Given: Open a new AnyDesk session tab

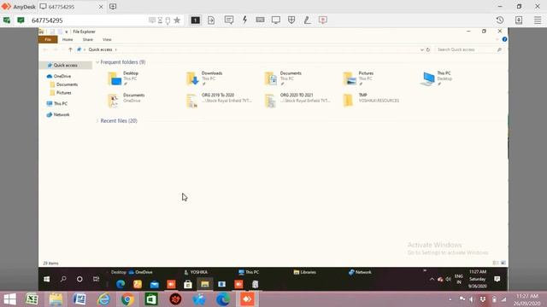Looking at the screenshot, I should [113, 7].
